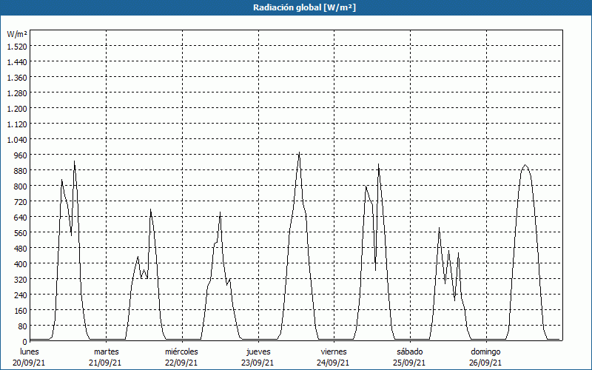Screen dimensions: 592x370
Task: Click the 'domingo' day label
Action: [x=485, y=351]
